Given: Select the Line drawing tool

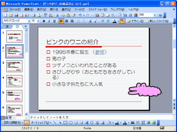Looking at the screenshot, I should coord(55,122).
